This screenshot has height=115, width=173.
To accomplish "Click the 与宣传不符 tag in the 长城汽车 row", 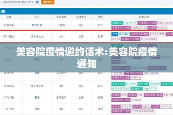I will 130,23.
